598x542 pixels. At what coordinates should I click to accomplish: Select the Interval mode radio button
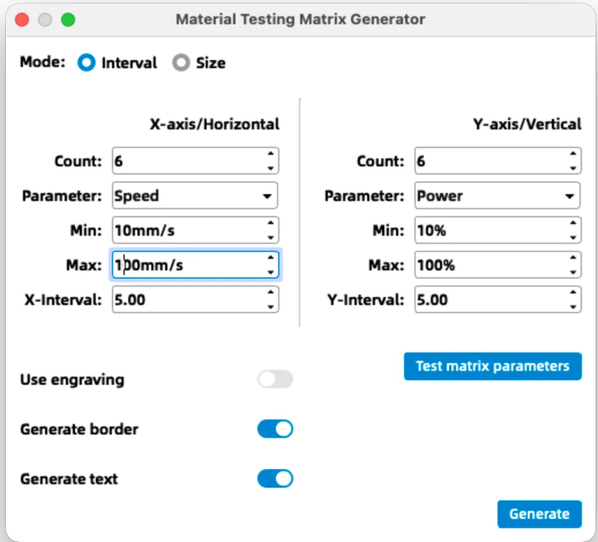pos(87,63)
